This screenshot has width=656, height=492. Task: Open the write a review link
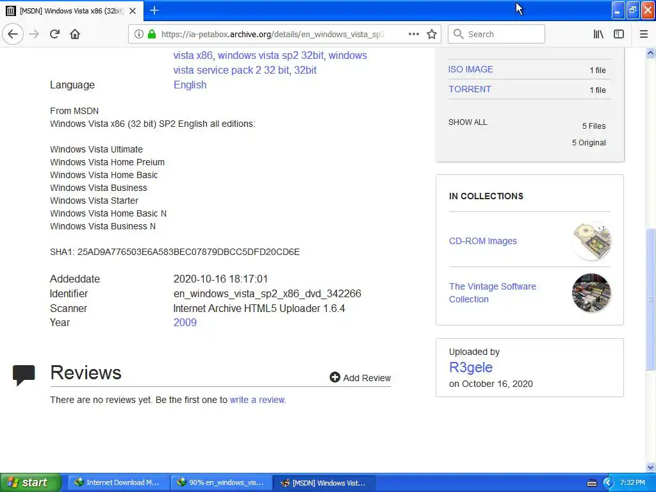click(x=257, y=400)
